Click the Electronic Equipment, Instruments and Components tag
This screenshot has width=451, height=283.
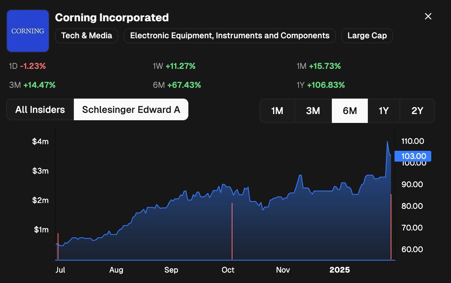tap(229, 36)
